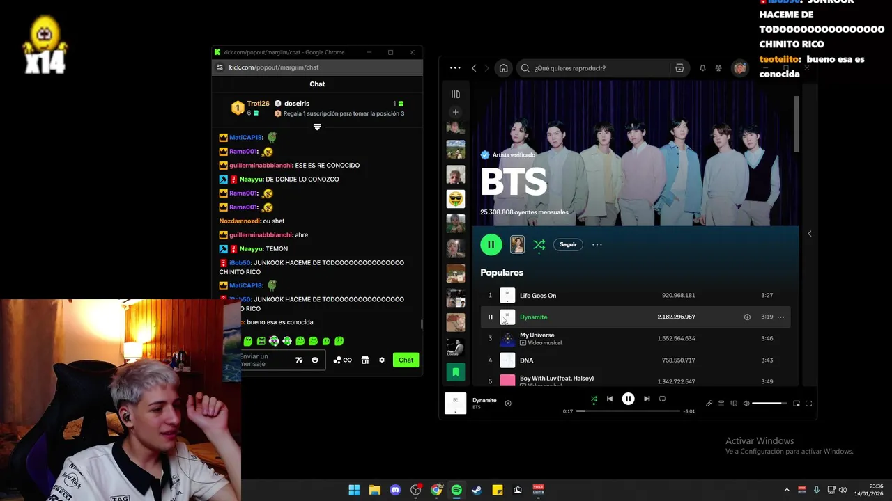The image size is (892, 501).
Task: Toggle the green shuffle icon beside Seguir
Action: click(539, 245)
